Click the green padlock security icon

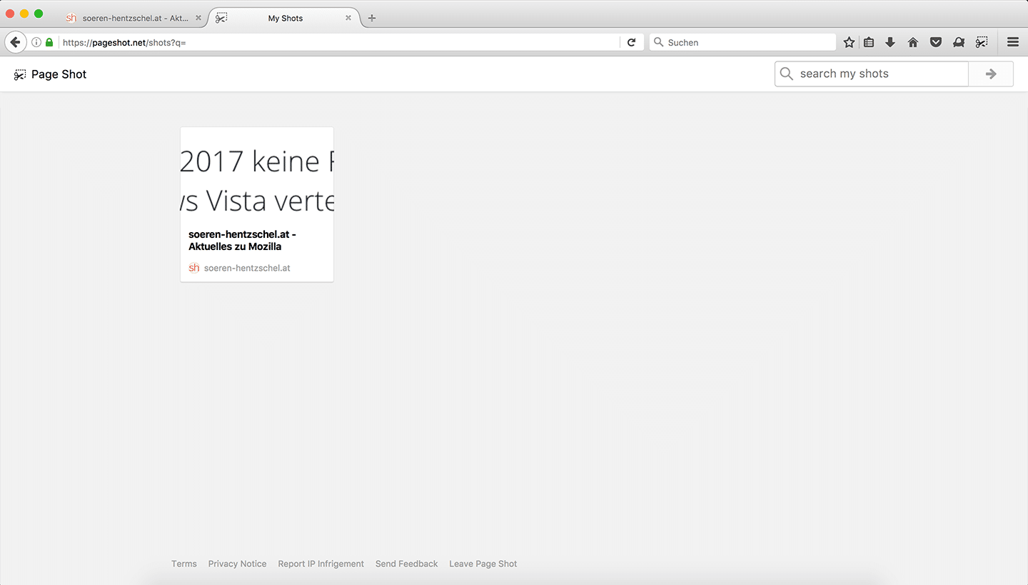(x=49, y=42)
